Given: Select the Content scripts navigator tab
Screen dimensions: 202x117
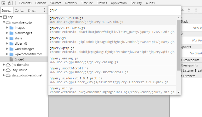Looking at the screenshot, I should coord(19,11).
